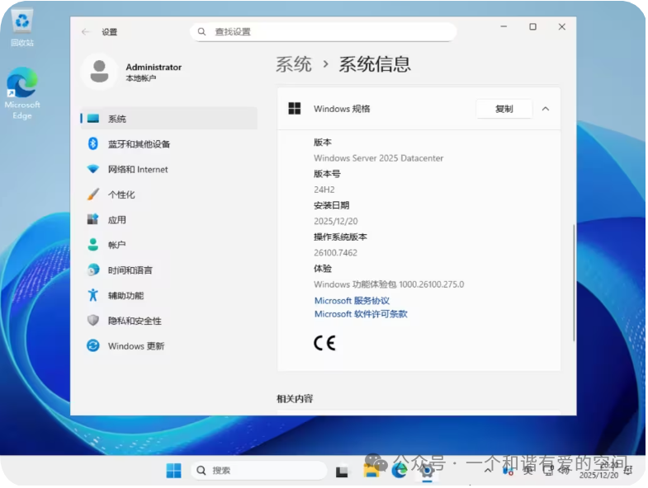Go to Apps settings in sidebar
The height and width of the screenshot is (488, 648).
coord(116,220)
